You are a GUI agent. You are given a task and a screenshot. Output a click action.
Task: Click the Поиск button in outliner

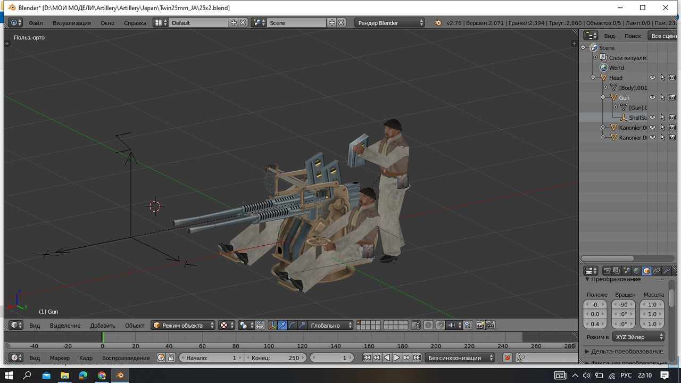pos(633,36)
